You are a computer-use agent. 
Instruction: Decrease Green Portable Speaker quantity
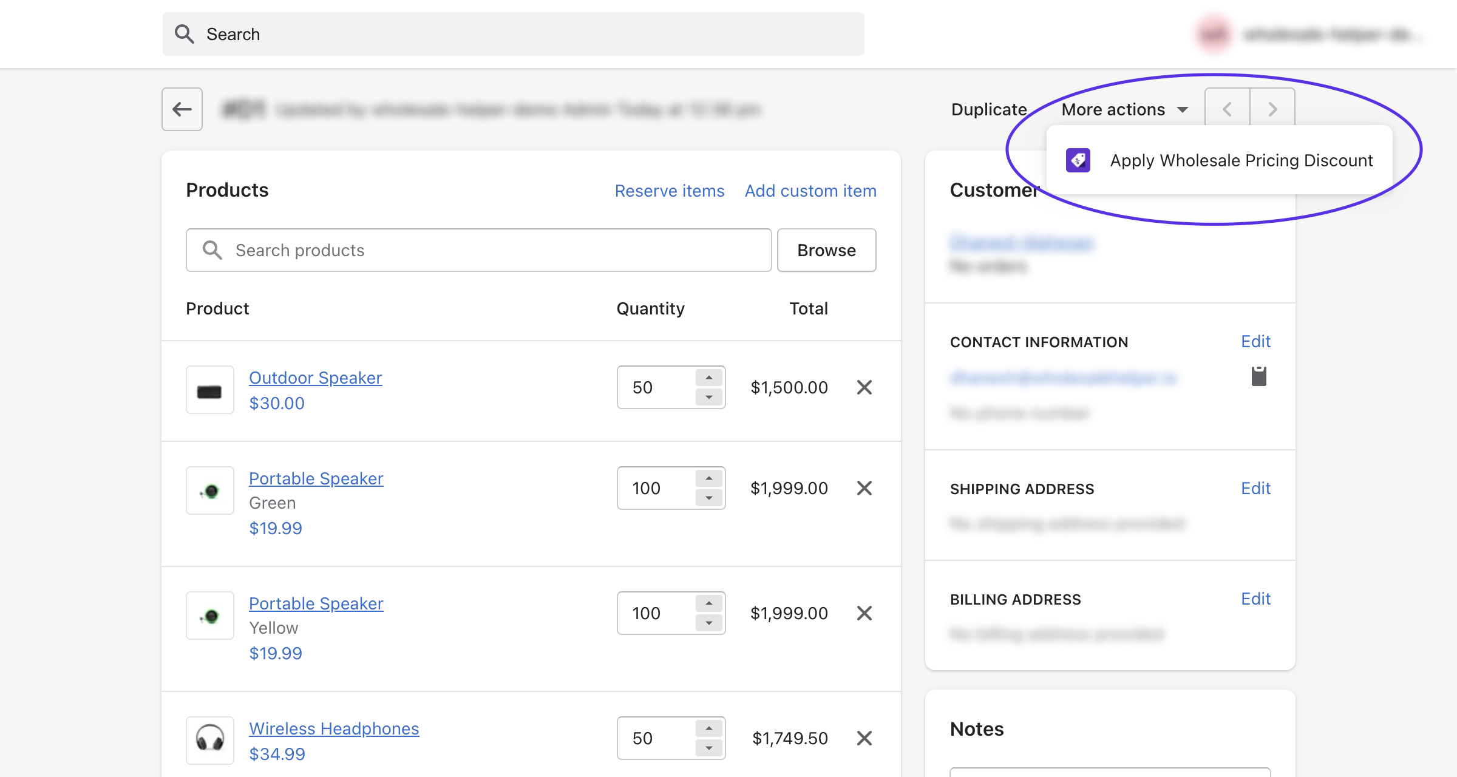tap(708, 498)
